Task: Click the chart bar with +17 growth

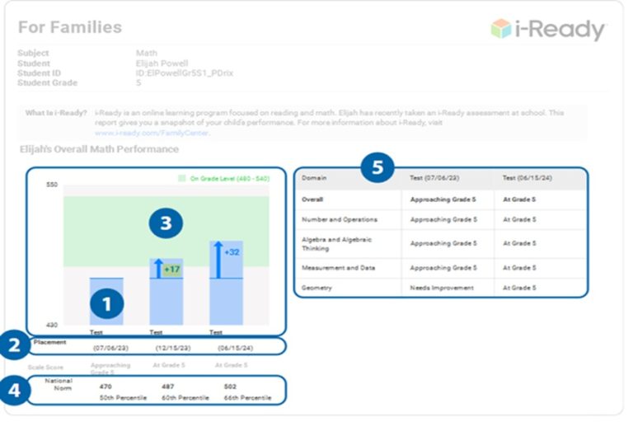Action: coord(166,292)
